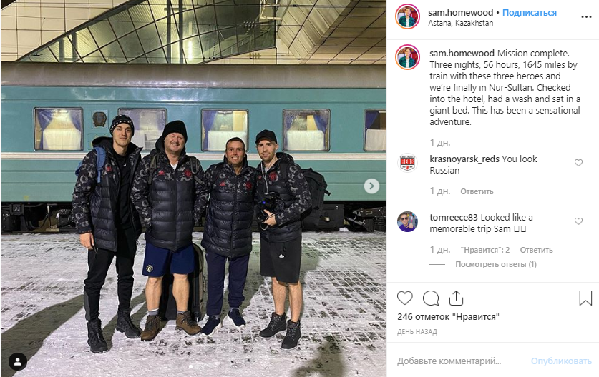
Task: Reply to the krasnoyarsk_reds comment with Ответить
Action: tap(477, 191)
